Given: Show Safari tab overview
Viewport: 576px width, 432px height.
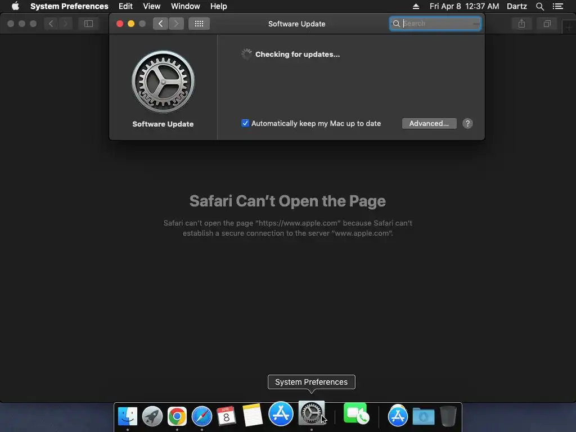Looking at the screenshot, I should point(547,24).
